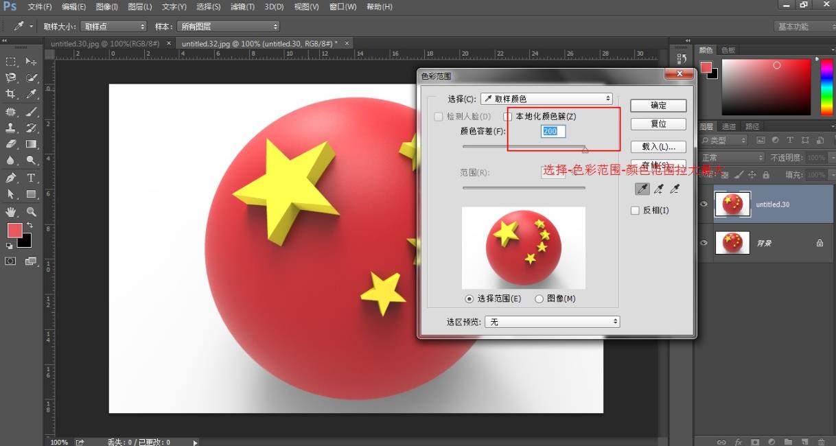Click the 载入 button to load settings

658,146
